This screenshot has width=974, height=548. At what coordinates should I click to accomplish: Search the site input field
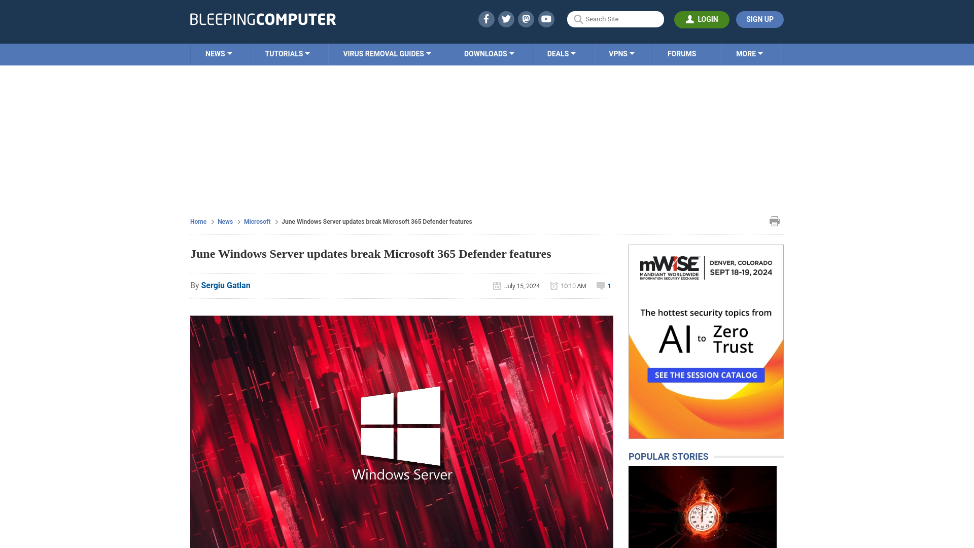615,19
